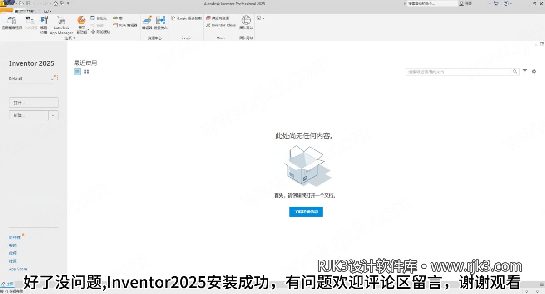This screenshot has height=294, width=545.
Task: Click the Save icon in quick access toolbar
Action: (28, 3)
